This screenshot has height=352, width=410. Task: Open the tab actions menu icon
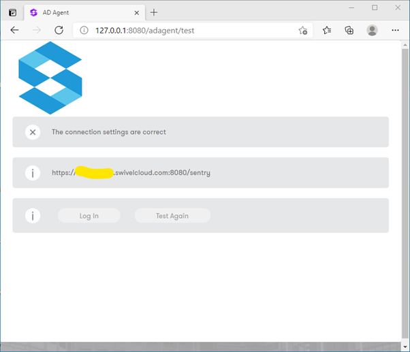click(x=12, y=12)
